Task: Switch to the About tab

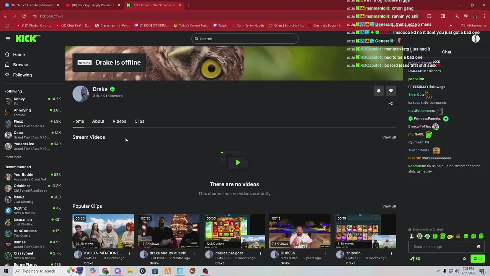Action: click(98, 121)
